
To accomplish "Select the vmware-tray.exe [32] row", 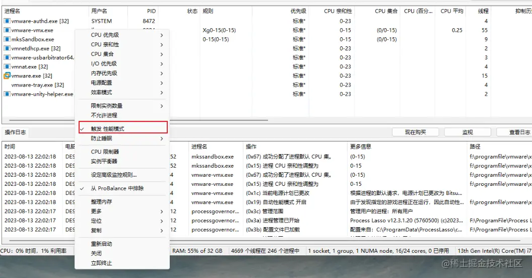I will (37, 85).
